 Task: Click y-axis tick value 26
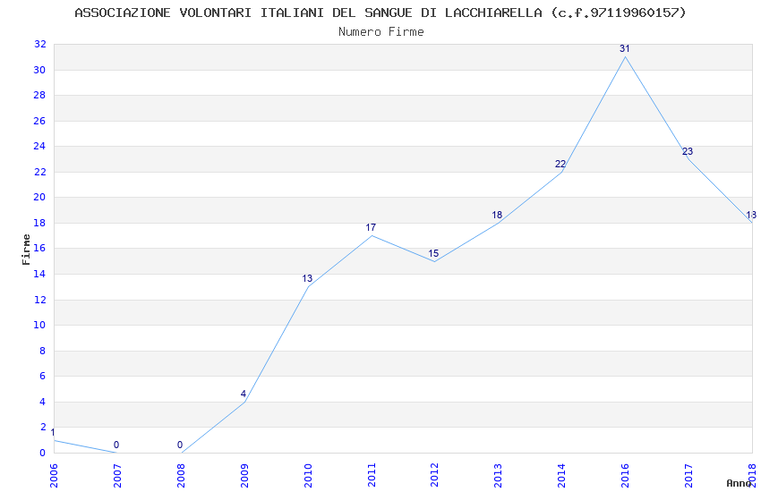39,121
